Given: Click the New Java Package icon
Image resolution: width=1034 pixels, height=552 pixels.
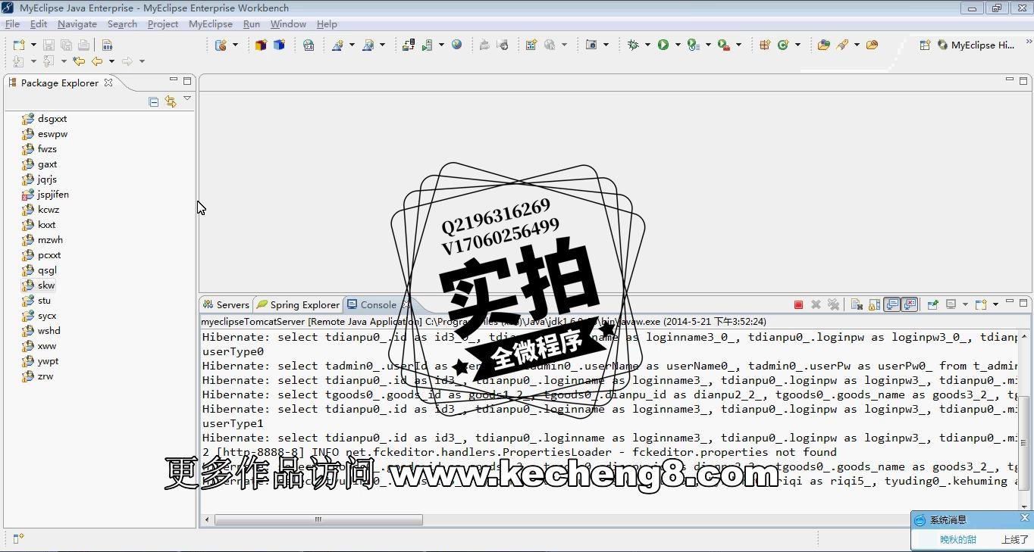Looking at the screenshot, I should coord(764,45).
